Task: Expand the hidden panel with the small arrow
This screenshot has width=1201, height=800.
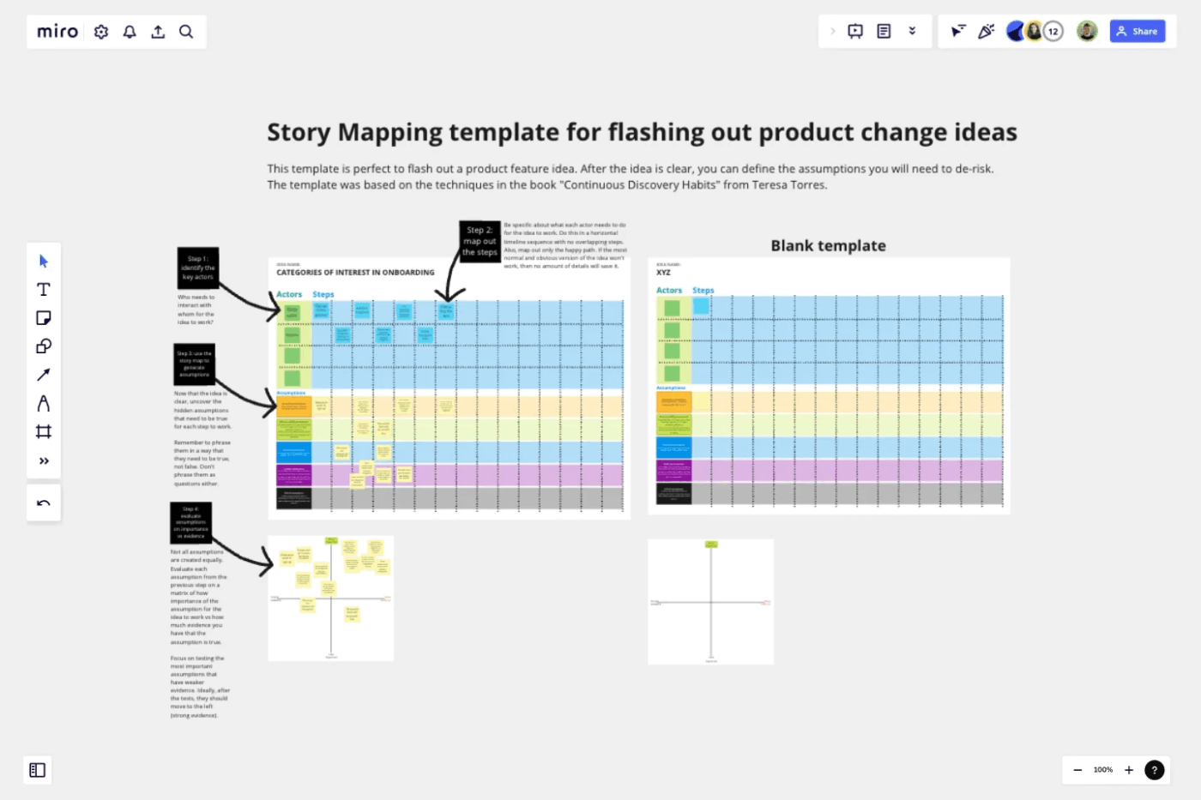Action: pyautogui.click(x=833, y=31)
